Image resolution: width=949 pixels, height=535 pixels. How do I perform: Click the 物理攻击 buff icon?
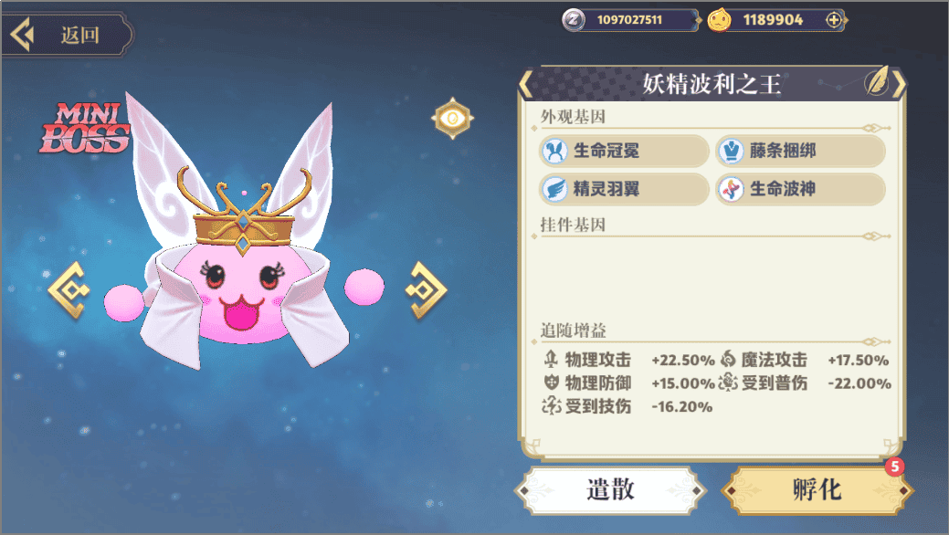pos(551,360)
